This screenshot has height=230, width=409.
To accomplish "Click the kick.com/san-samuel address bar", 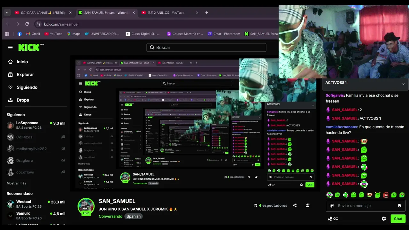I will pos(157,24).
